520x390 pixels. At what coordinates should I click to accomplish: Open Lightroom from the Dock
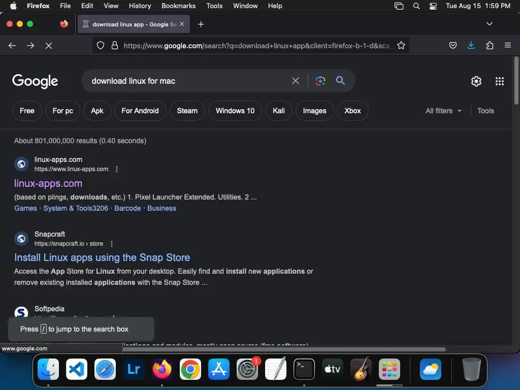[134, 369]
